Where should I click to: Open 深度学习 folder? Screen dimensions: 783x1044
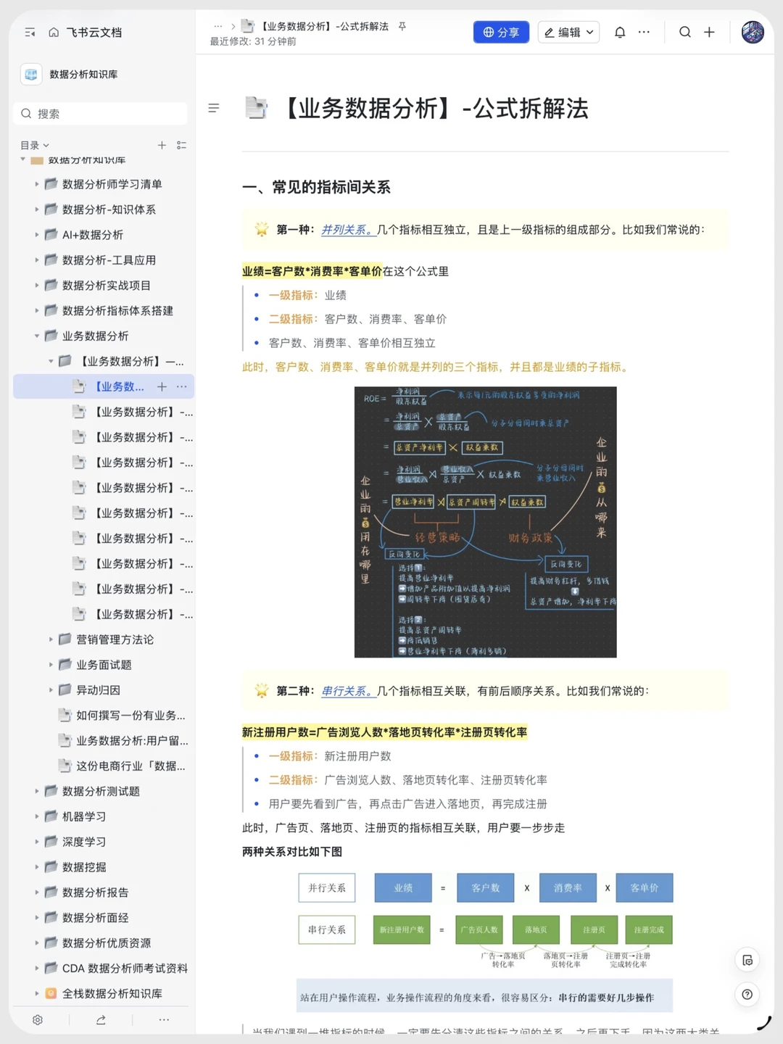[x=84, y=842]
